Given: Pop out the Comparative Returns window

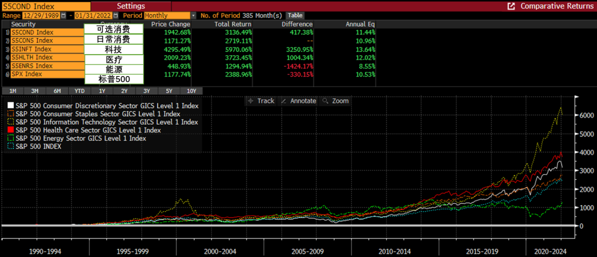Looking at the screenshot, I should 511,6.
